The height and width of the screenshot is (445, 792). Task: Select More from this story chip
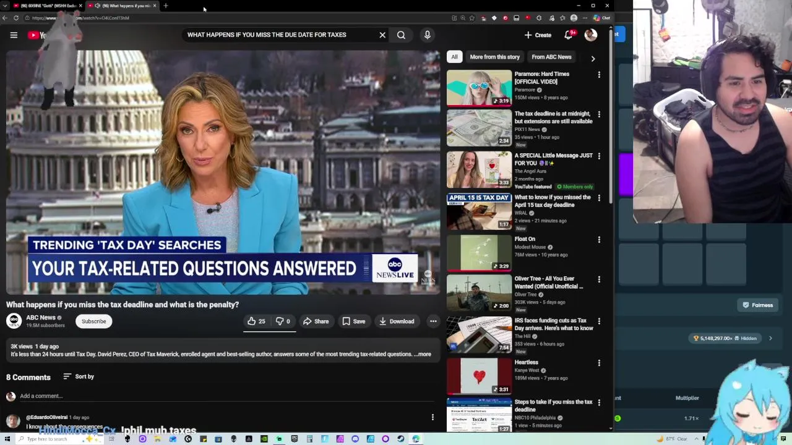[494, 57]
